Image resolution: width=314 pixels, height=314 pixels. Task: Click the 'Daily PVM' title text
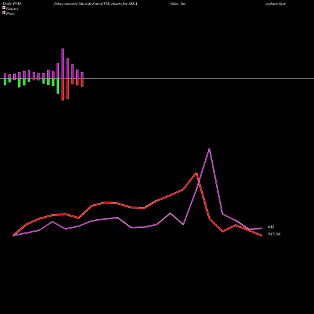pos(12,4)
